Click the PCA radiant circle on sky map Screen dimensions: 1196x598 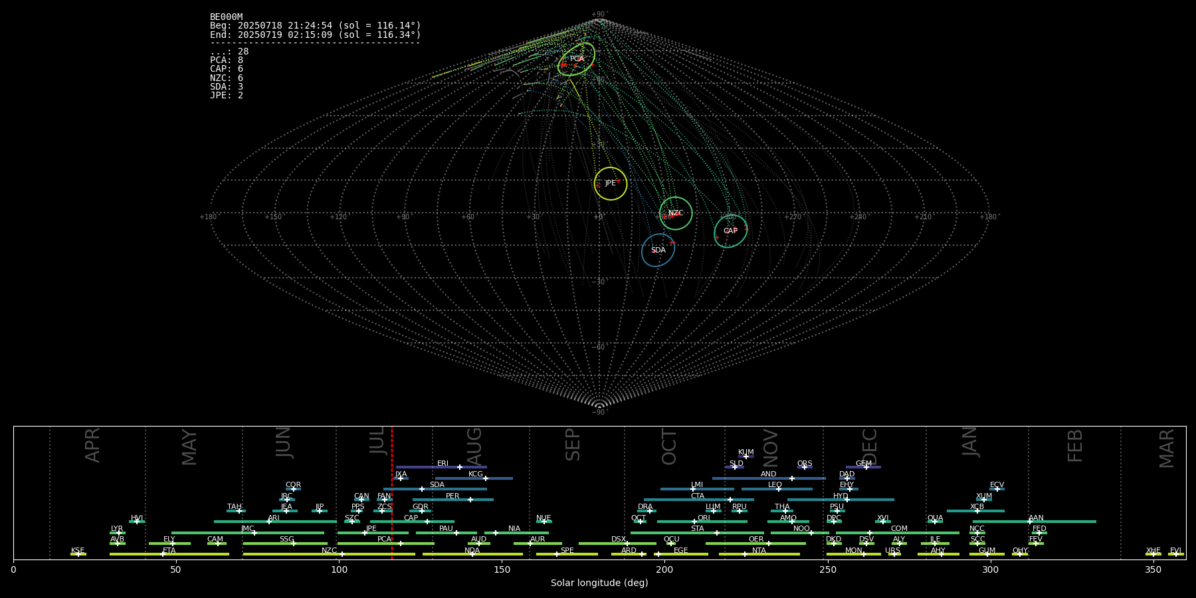[x=576, y=59]
